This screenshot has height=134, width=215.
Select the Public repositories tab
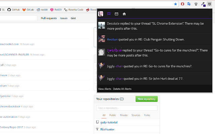pyautogui.click(x=113, y=115)
